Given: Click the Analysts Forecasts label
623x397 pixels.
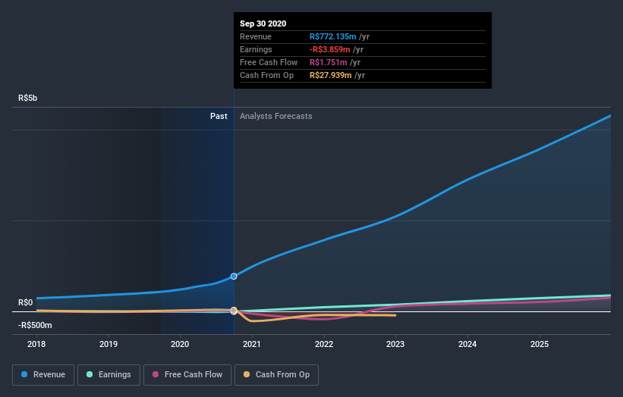Looking at the screenshot, I should [275, 116].
